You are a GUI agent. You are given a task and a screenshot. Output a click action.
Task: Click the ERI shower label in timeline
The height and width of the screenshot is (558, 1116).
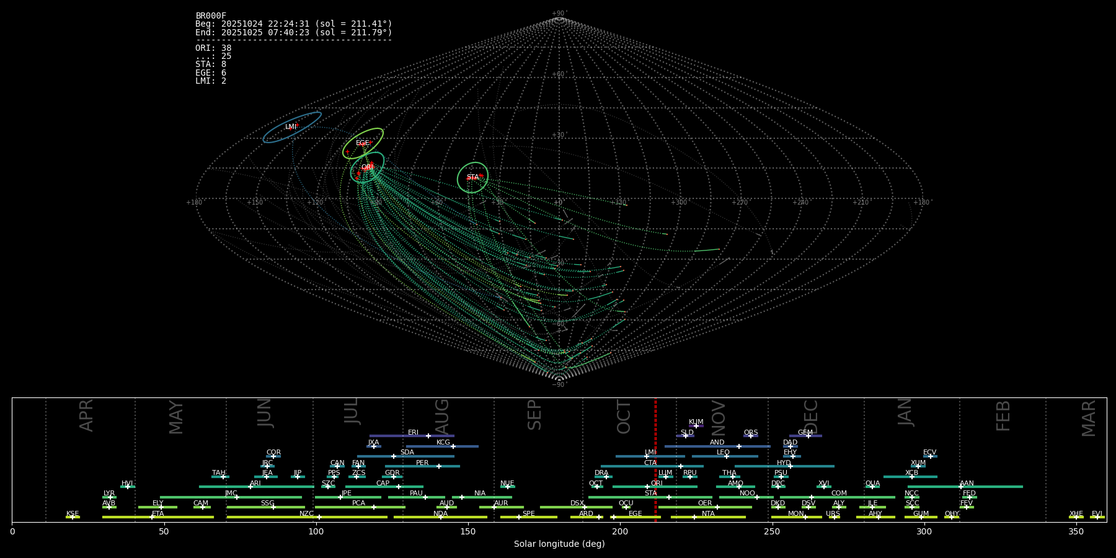click(x=413, y=433)
